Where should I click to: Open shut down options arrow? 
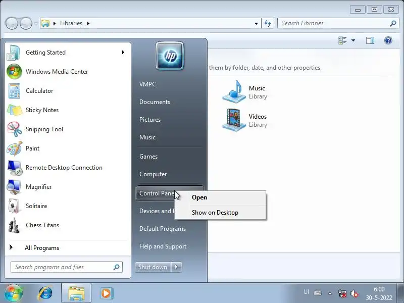(x=176, y=267)
